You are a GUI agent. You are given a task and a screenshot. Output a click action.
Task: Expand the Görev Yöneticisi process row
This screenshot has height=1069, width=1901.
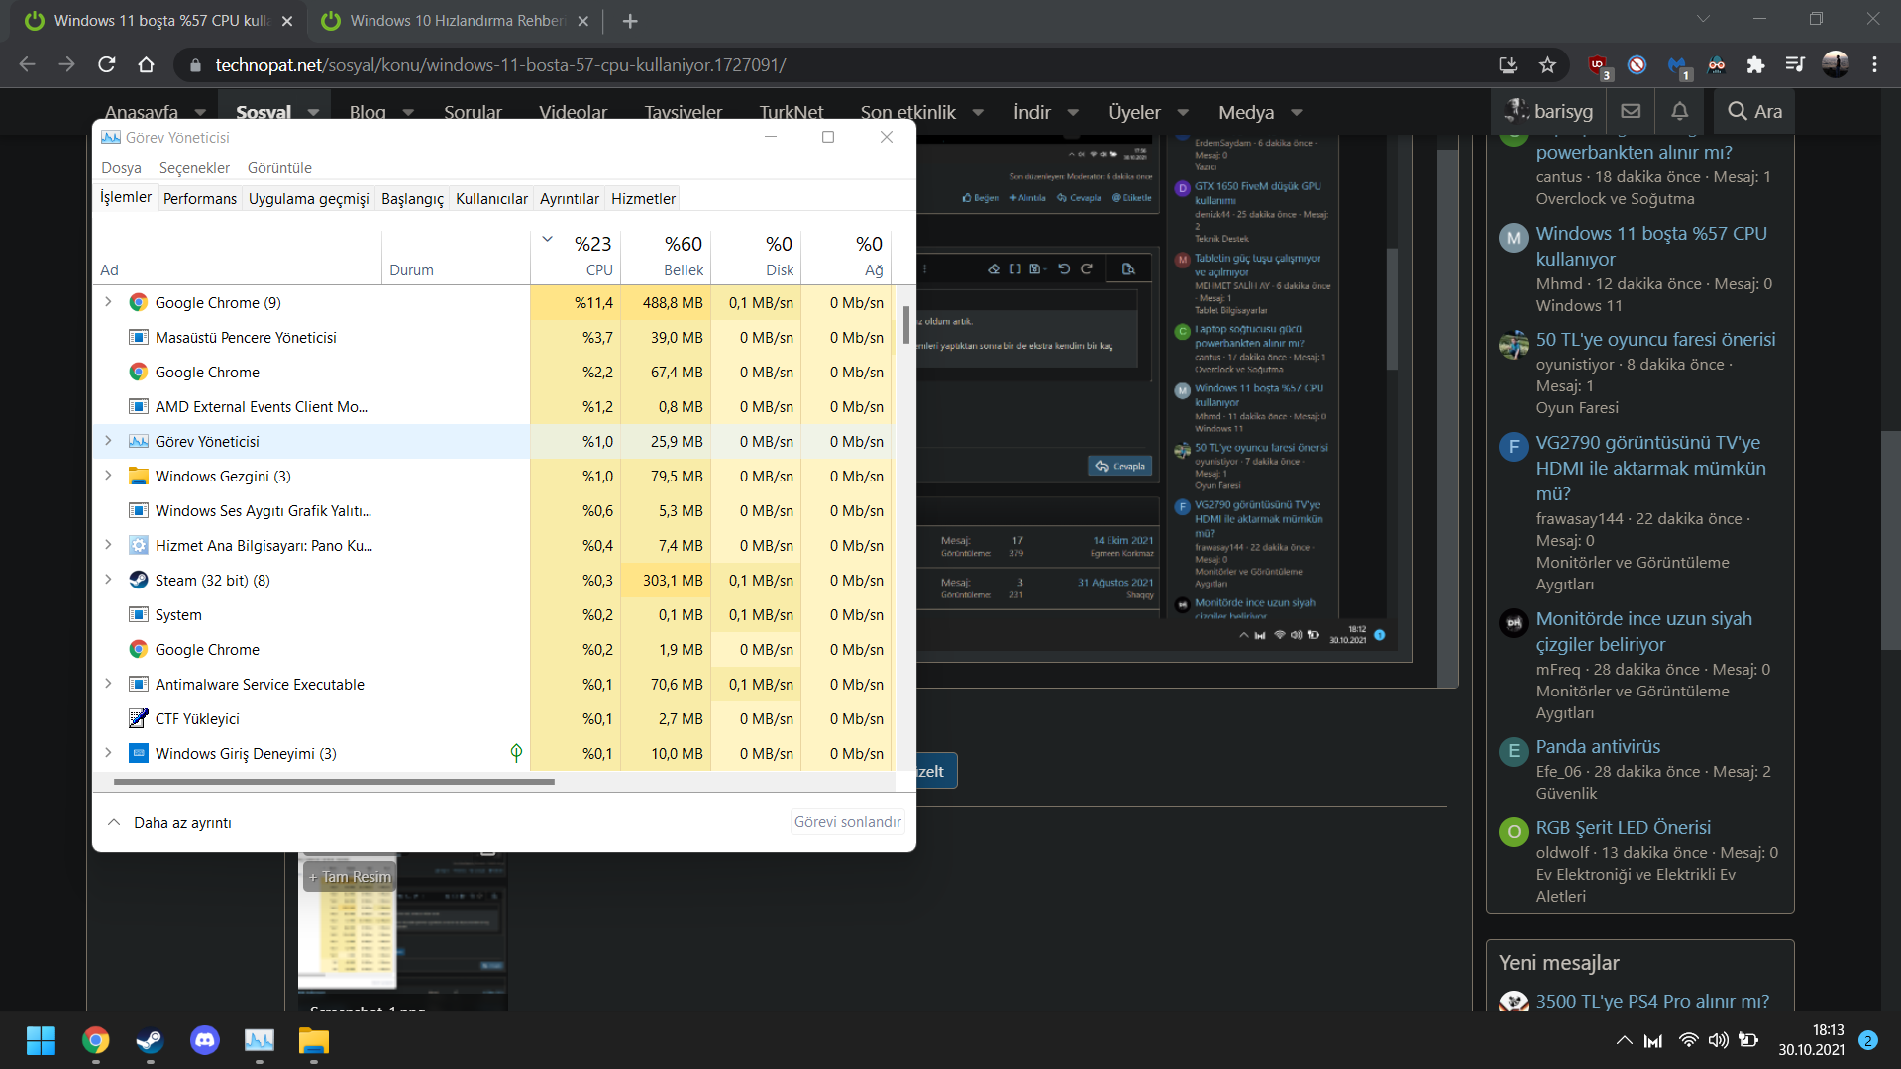[x=108, y=441]
